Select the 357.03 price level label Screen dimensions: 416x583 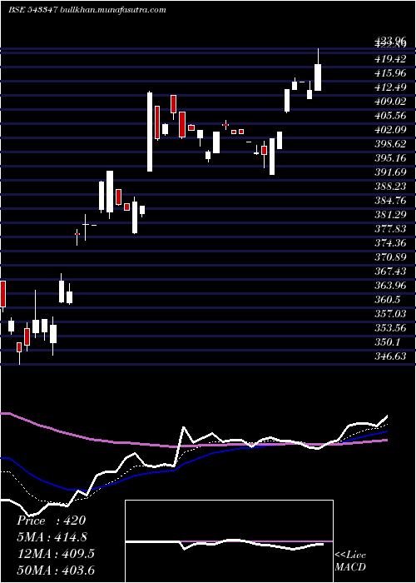click(x=390, y=313)
